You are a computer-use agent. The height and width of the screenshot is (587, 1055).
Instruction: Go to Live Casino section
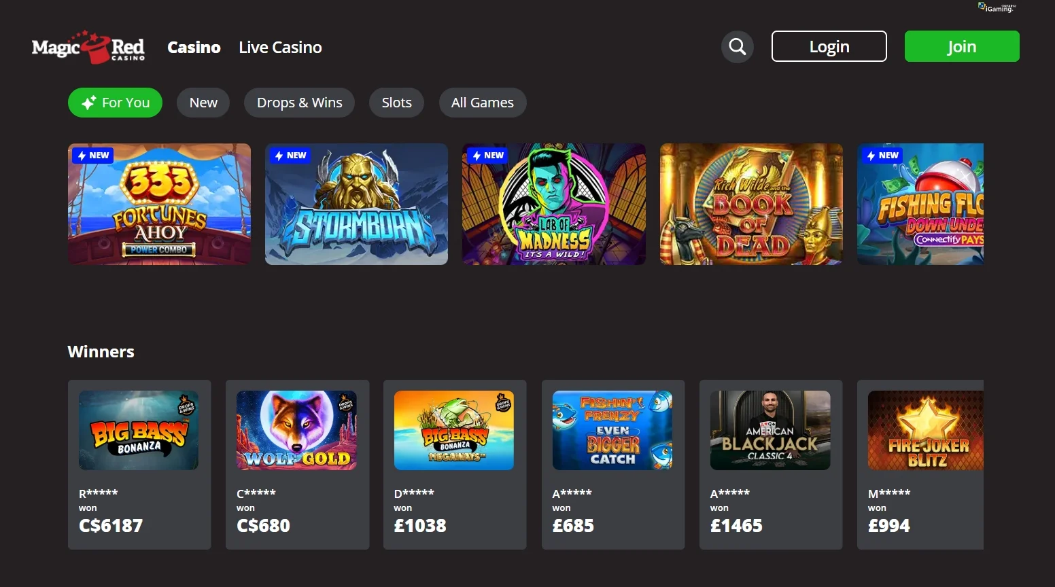[280, 47]
